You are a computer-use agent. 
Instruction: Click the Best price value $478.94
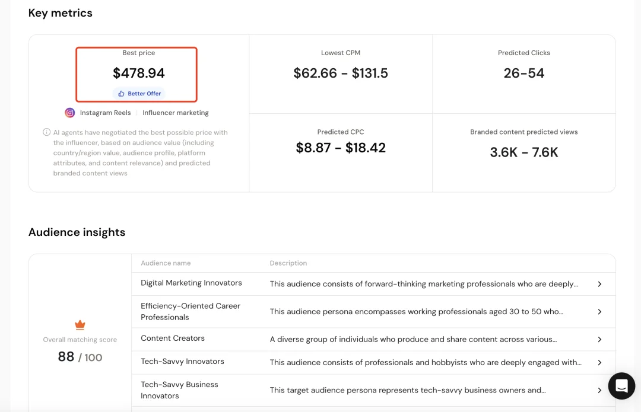tap(139, 74)
